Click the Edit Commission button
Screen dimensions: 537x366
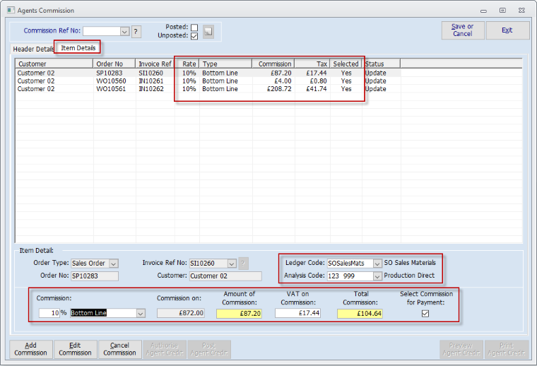click(75, 349)
